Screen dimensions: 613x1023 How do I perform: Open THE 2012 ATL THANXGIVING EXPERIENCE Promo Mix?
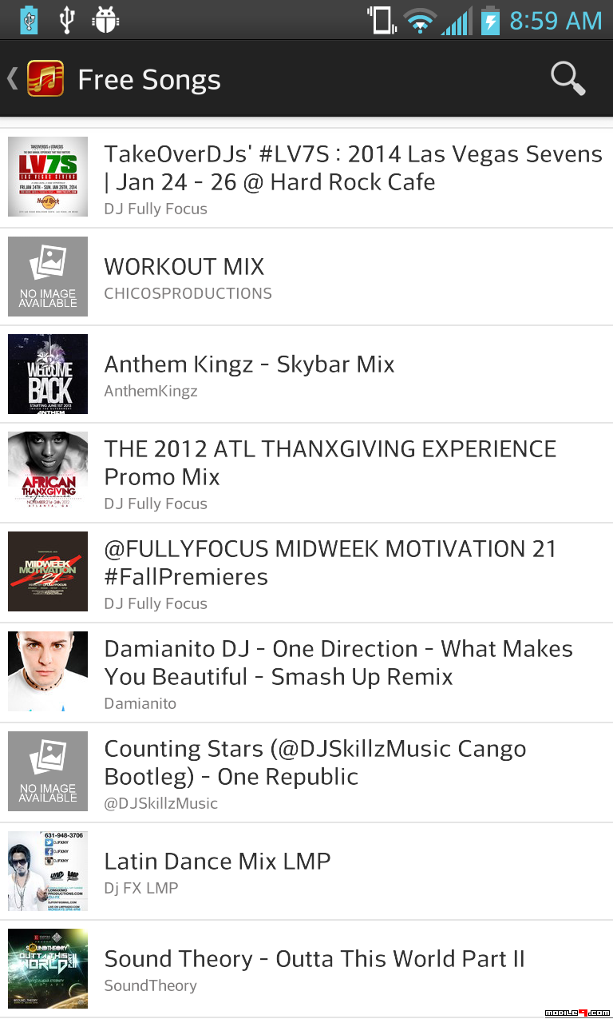[306, 473]
